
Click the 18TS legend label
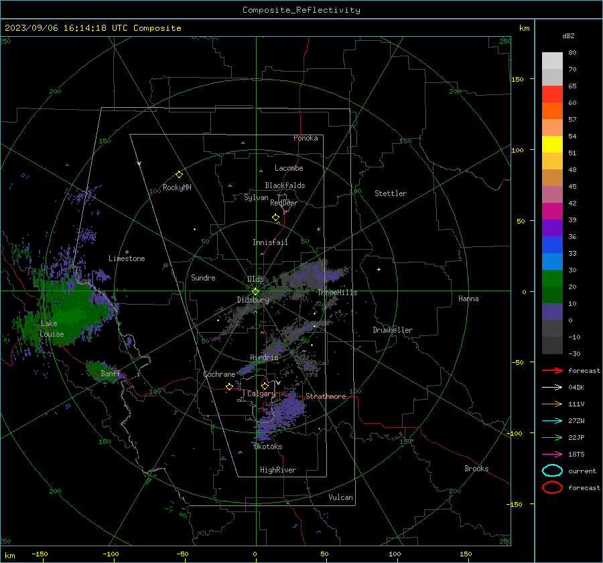576,455
